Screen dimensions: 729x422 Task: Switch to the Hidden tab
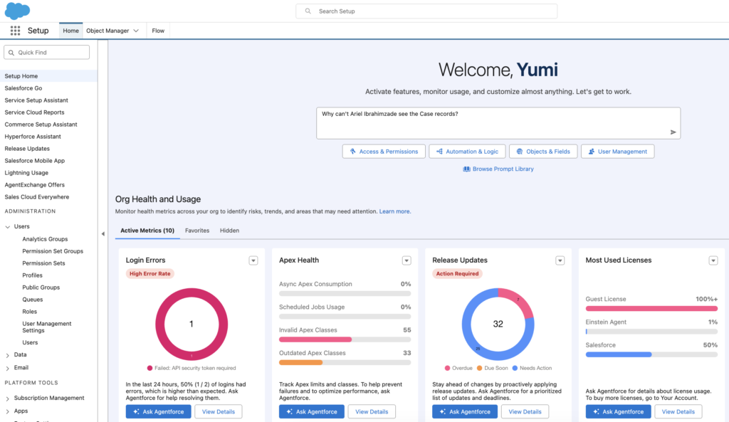[230, 231]
